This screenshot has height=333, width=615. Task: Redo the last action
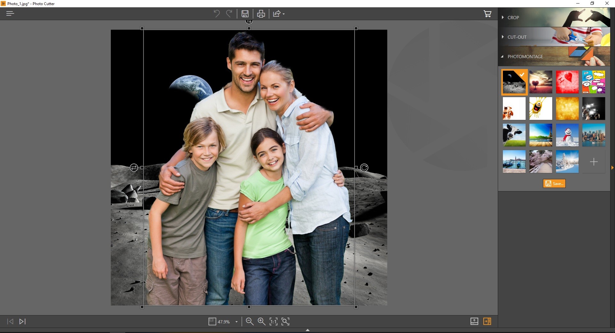point(229,13)
